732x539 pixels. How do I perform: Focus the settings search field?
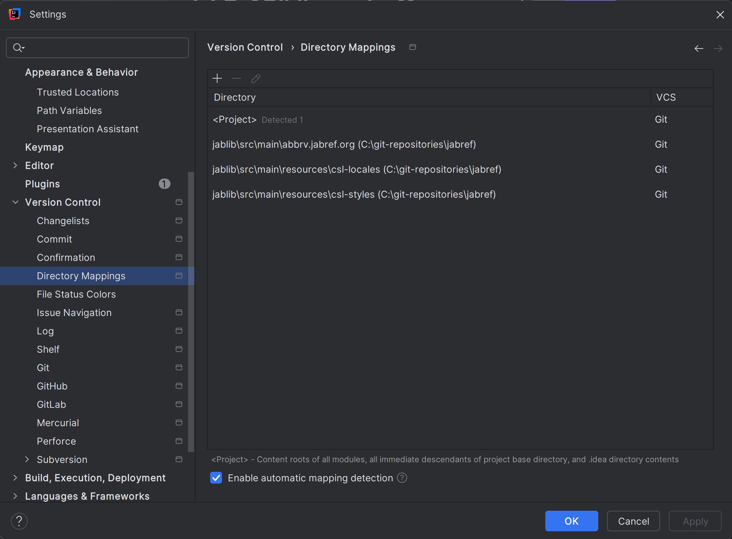click(x=97, y=48)
